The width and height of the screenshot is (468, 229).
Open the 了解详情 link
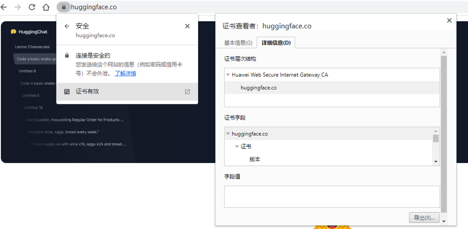(x=125, y=73)
